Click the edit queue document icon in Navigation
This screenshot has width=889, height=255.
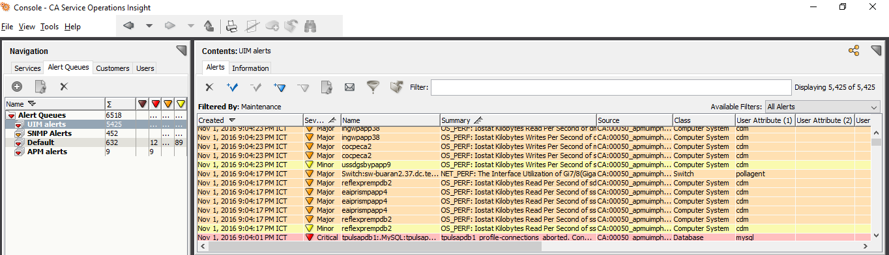click(40, 87)
